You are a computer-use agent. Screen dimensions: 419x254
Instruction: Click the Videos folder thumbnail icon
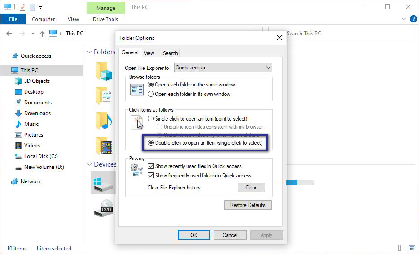[x=104, y=146]
